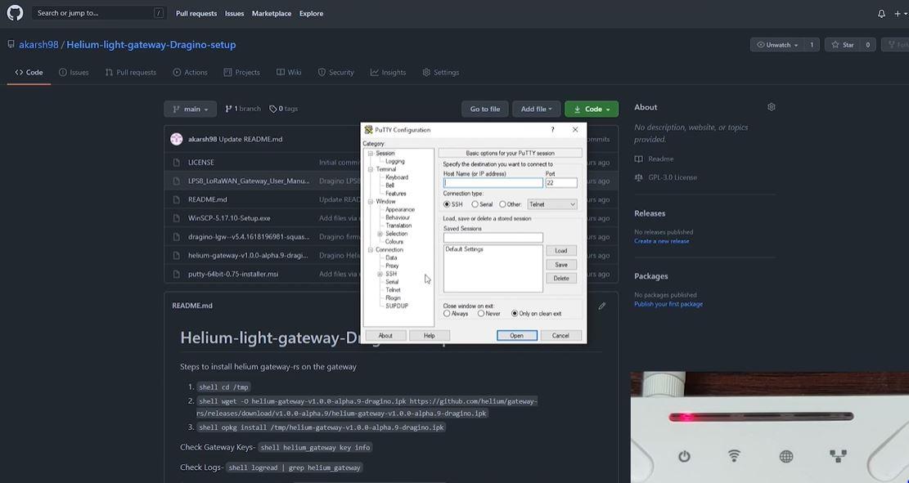Click the PuTTY title bar icon
Image resolution: width=909 pixels, height=483 pixels.
click(x=368, y=130)
